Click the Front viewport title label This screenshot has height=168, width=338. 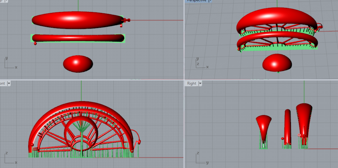coord(3,83)
